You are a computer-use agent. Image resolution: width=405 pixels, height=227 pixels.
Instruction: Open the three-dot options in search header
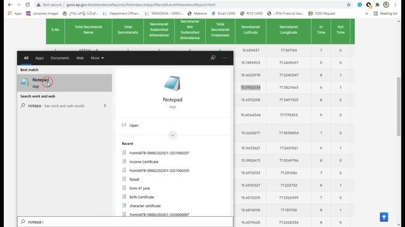point(225,58)
